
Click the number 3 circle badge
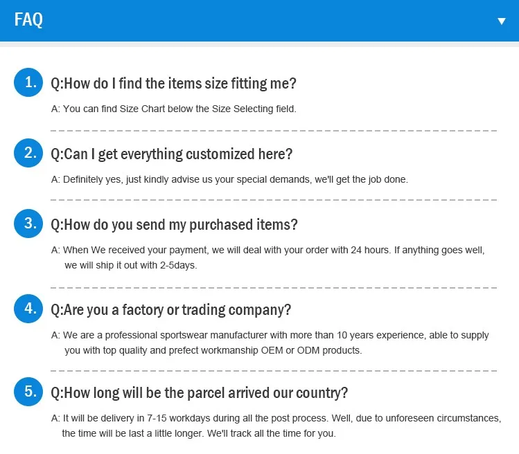(29, 224)
